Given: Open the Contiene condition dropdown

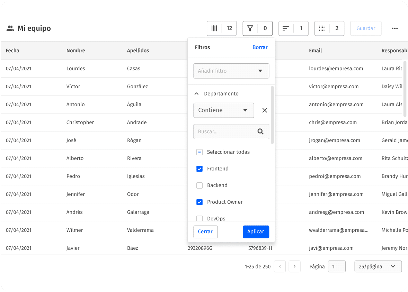Looking at the screenshot, I should click(223, 110).
